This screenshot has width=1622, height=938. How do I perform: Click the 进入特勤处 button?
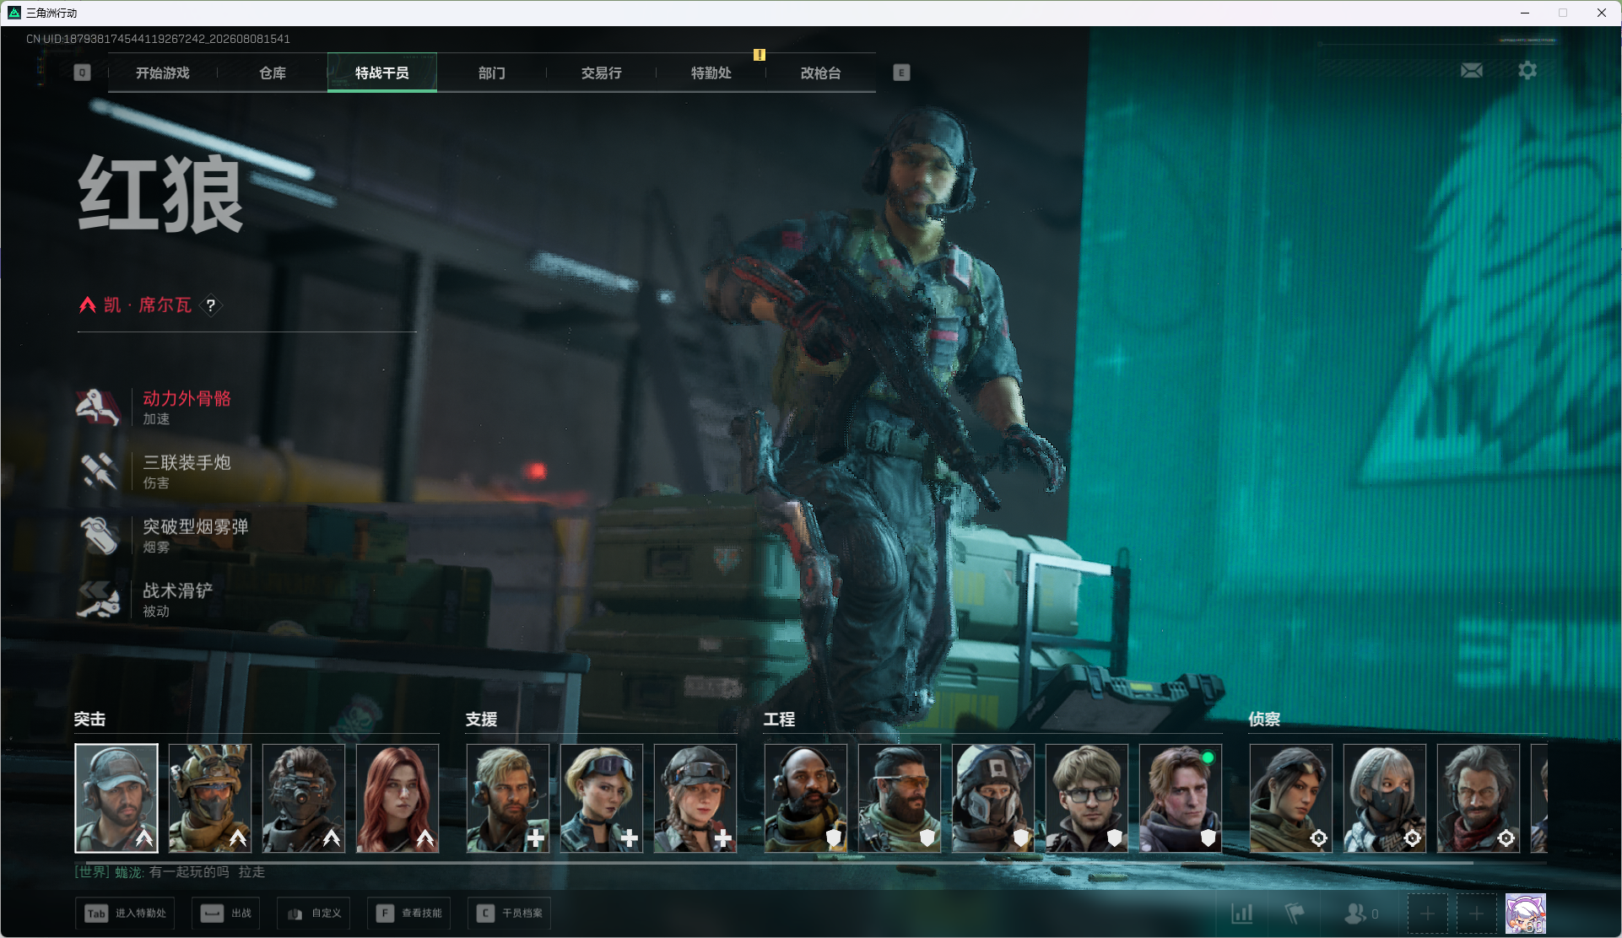(125, 914)
